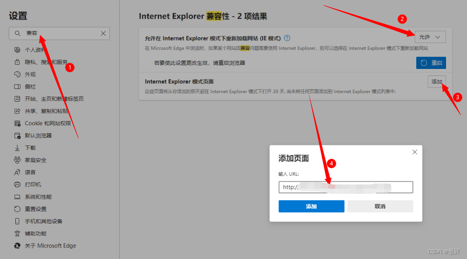
Task: Click the 侧栏 sidebar icon
Action: (x=17, y=87)
